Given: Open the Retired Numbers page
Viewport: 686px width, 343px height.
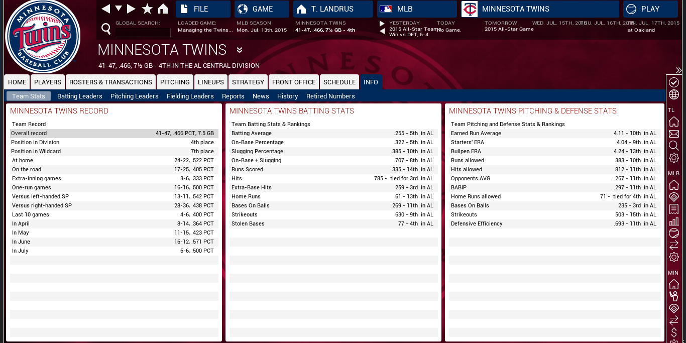Looking at the screenshot, I should coord(330,96).
